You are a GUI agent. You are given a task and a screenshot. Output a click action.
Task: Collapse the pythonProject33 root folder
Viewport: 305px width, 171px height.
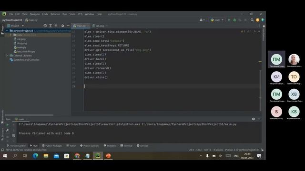(7, 30)
